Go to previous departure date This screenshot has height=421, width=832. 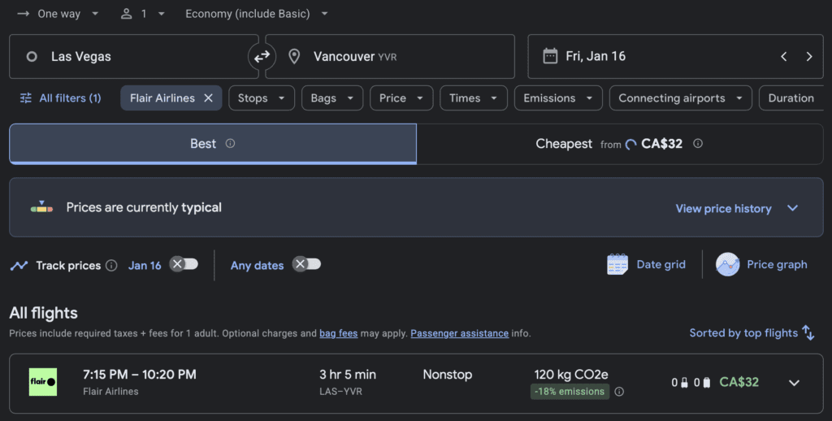tap(783, 57)
